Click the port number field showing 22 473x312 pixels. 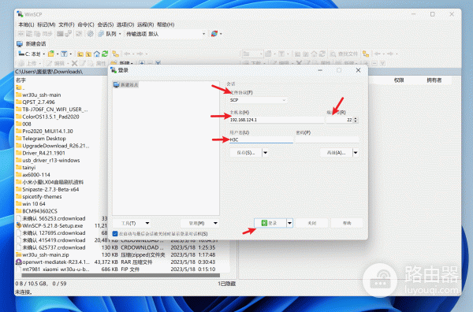339,120
